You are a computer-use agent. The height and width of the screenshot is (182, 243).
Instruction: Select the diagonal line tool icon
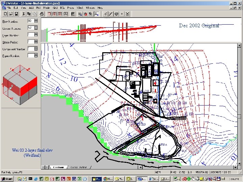pyautogui.click(x=111, y=14)
